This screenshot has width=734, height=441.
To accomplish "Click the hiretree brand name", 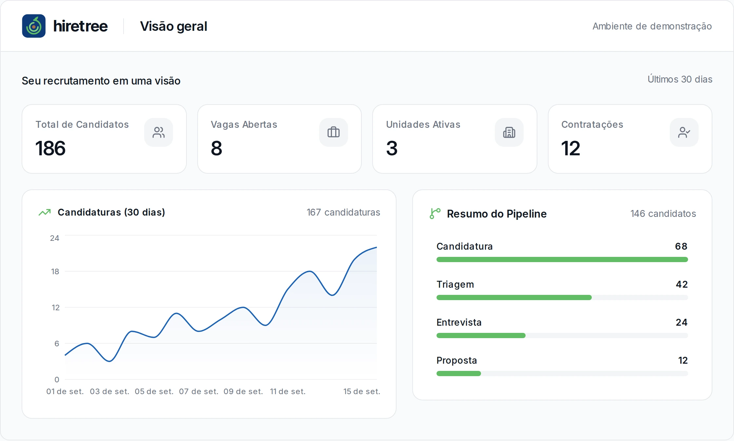I will pos(80,26).
